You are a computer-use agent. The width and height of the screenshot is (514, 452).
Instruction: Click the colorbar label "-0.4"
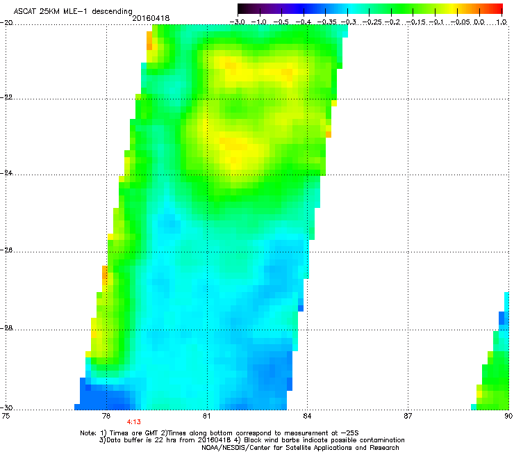[304, 22]
